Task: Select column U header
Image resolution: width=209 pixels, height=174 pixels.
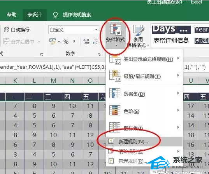Action: pos(191,81)
